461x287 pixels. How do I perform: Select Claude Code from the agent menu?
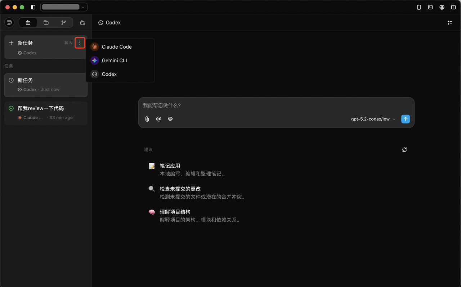(x=116, y=47)
